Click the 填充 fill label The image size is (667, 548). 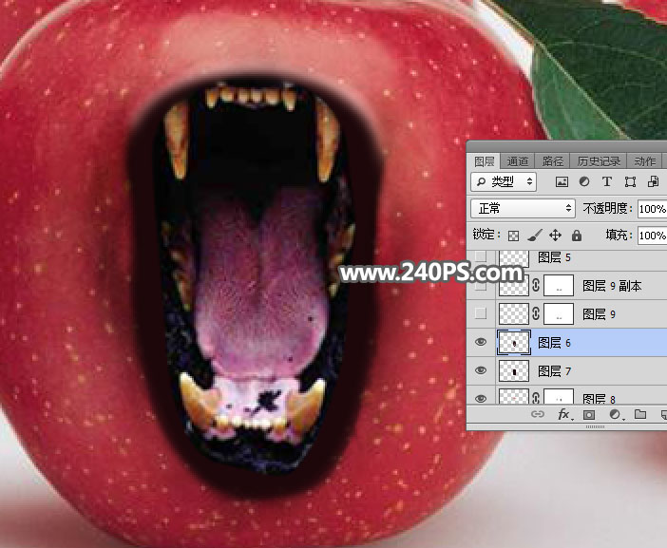point(617,235)
